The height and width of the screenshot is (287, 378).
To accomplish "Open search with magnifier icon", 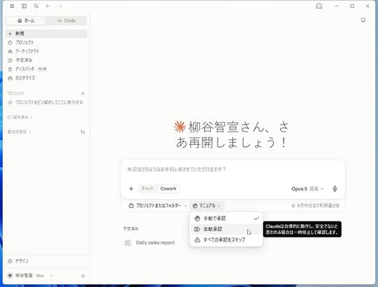I will [36, 6].
